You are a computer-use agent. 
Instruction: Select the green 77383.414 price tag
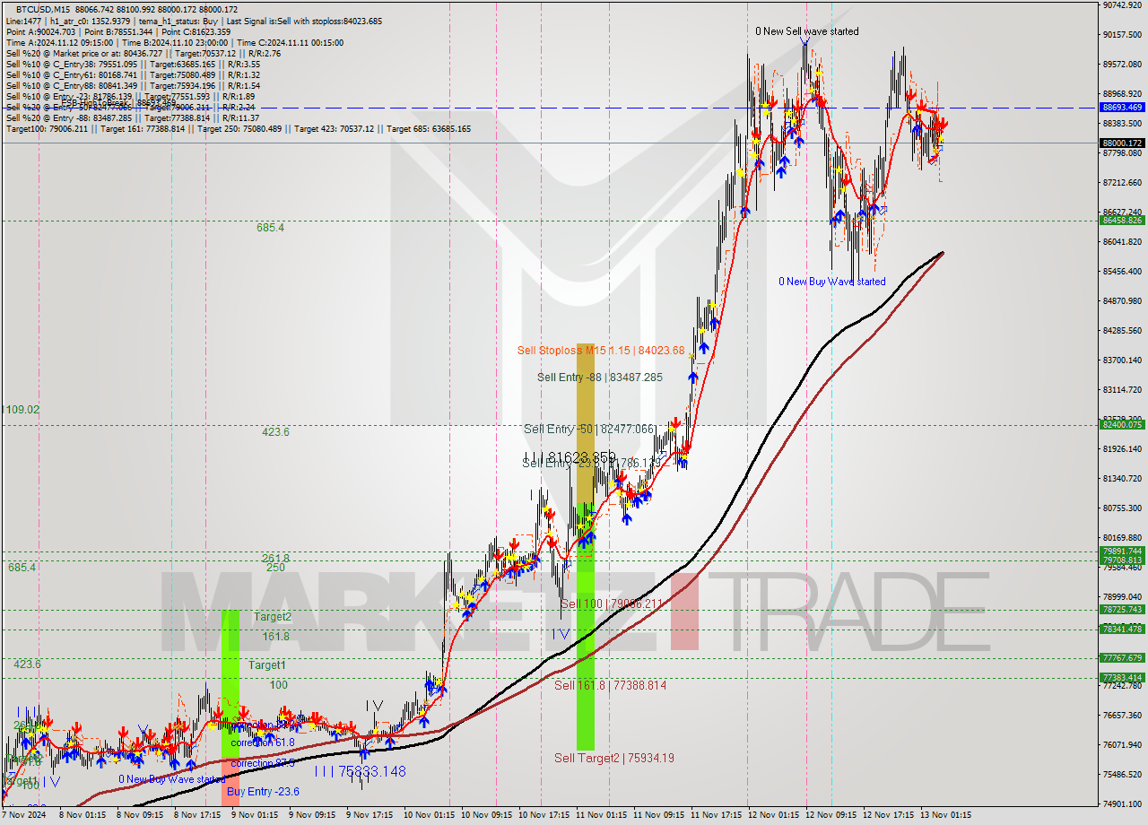click(x=1122, y=678)
